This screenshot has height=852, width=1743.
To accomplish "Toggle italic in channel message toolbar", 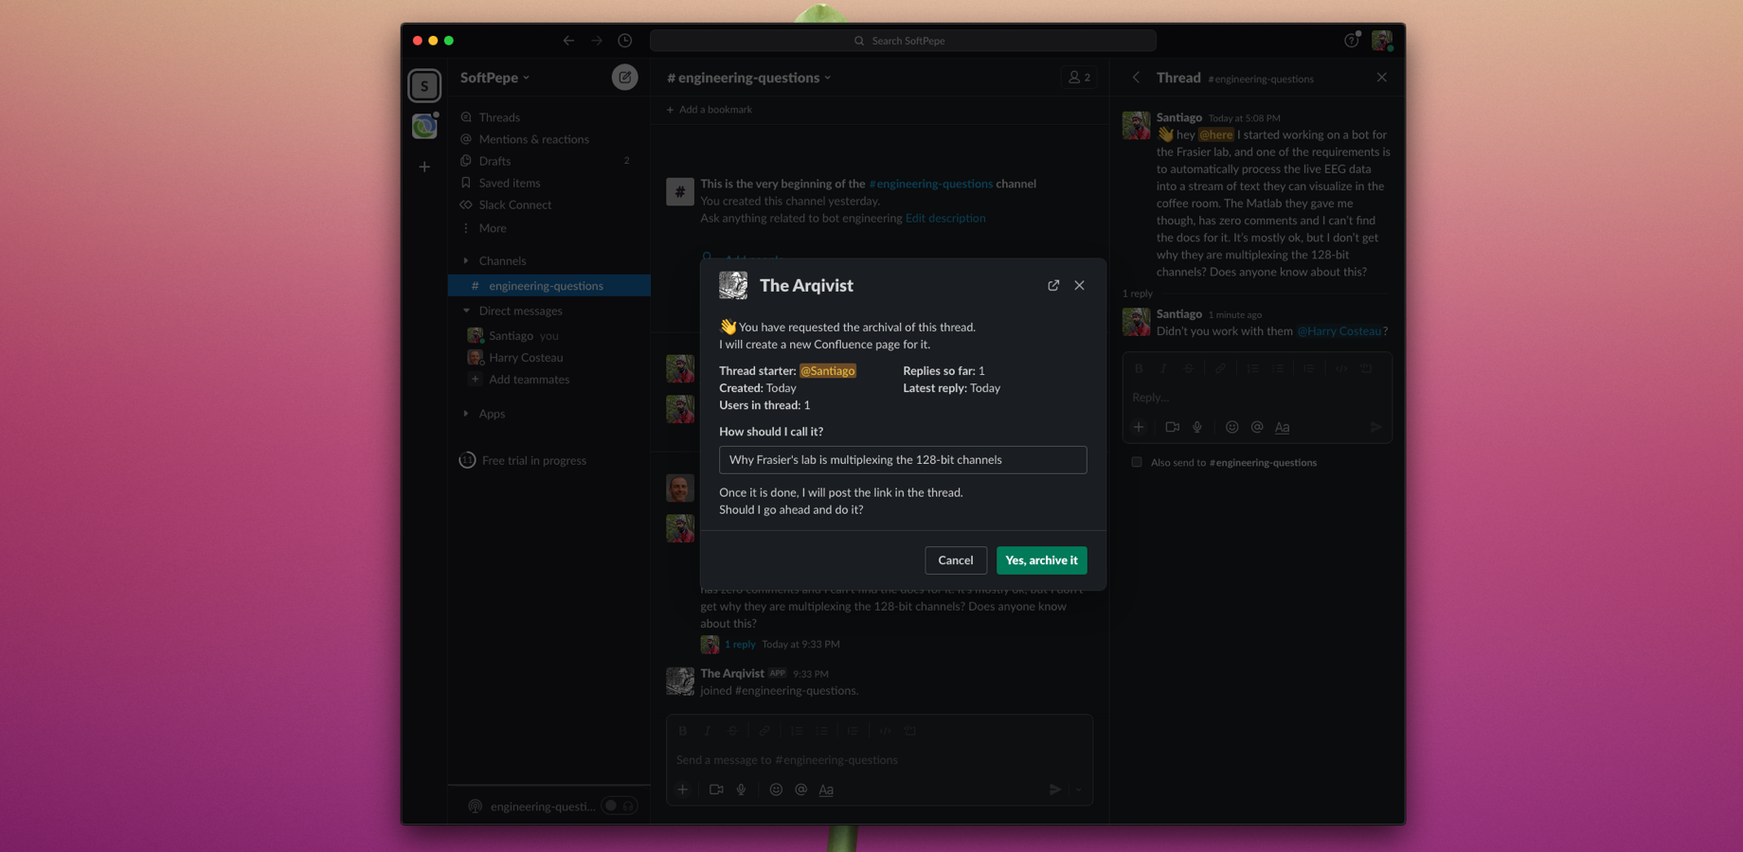I will (x=707, y=731).
